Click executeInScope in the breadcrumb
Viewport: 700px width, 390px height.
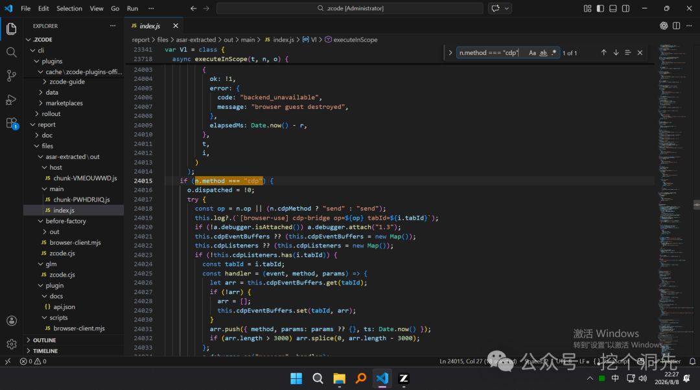pos(355,40)
